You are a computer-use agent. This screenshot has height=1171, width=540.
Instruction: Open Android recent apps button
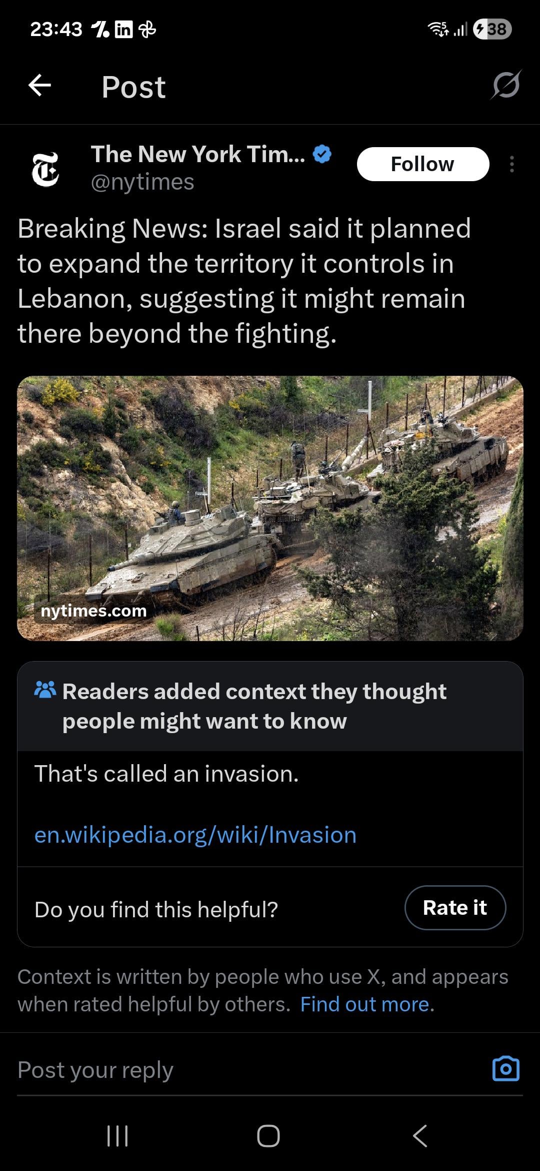118,1136
